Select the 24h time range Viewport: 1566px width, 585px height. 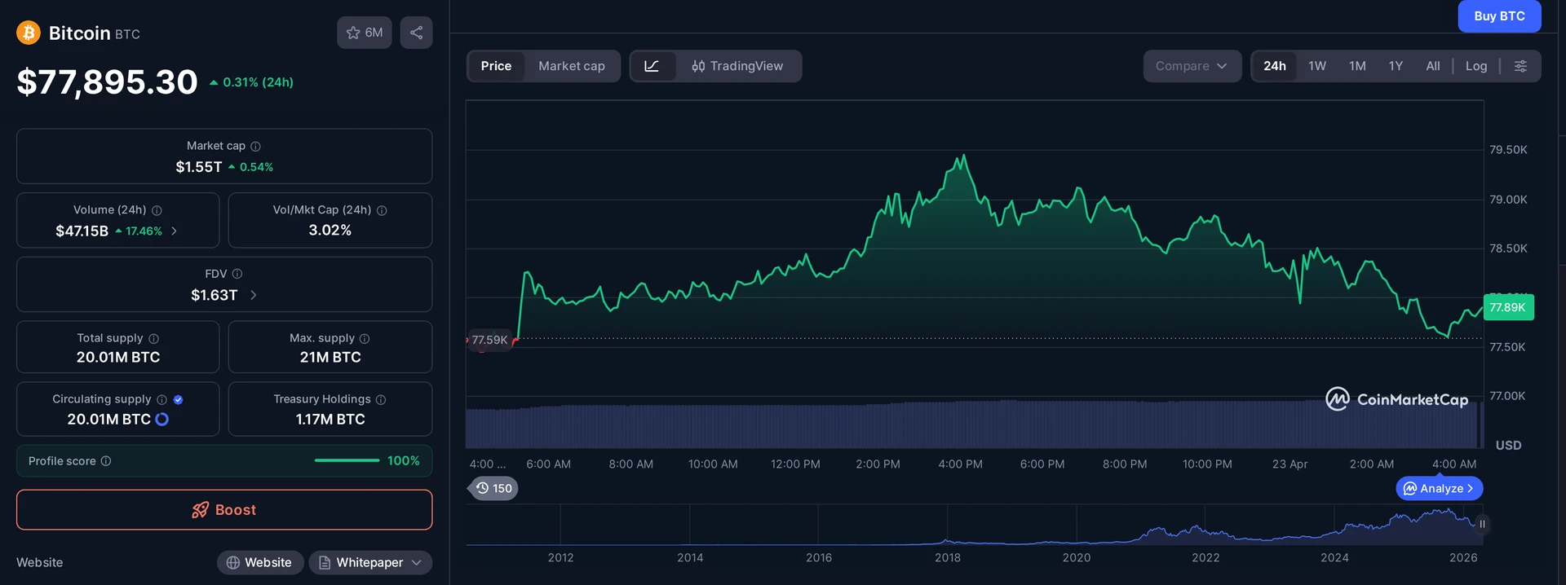click(1275, 66)
